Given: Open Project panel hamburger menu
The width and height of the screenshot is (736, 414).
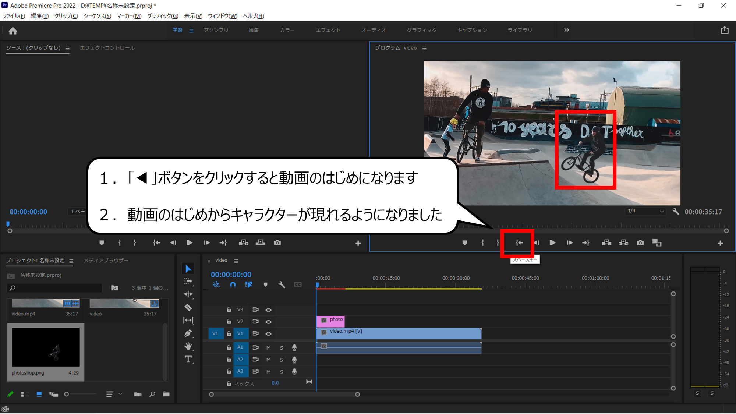Looking at the screenshot, I should coord(71,261).
